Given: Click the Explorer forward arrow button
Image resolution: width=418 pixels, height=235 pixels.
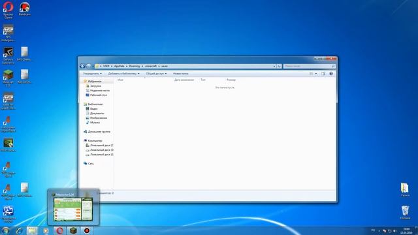Looking at the screenshot, I should pos(89,66).
